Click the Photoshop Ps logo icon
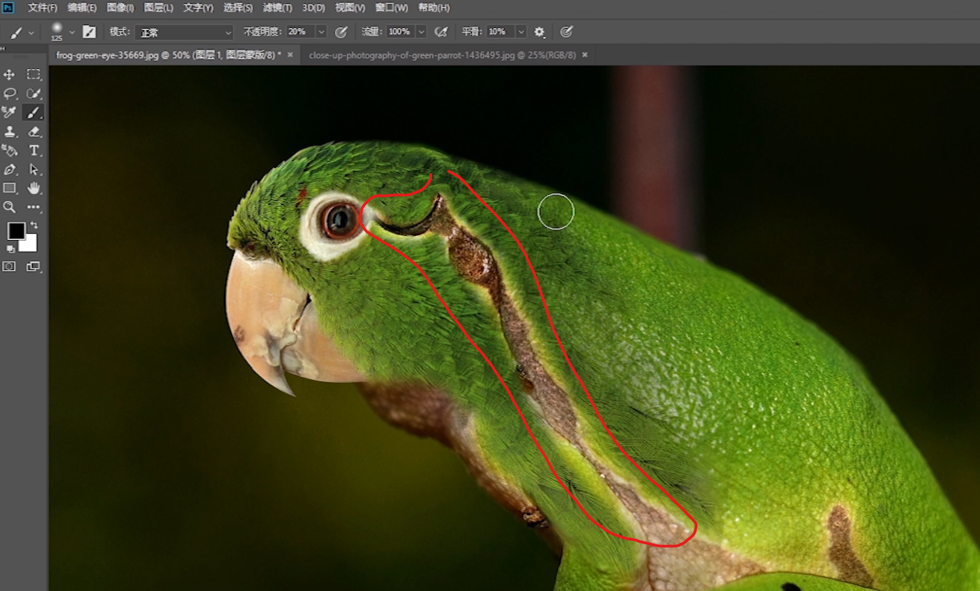 coord(8,7)
